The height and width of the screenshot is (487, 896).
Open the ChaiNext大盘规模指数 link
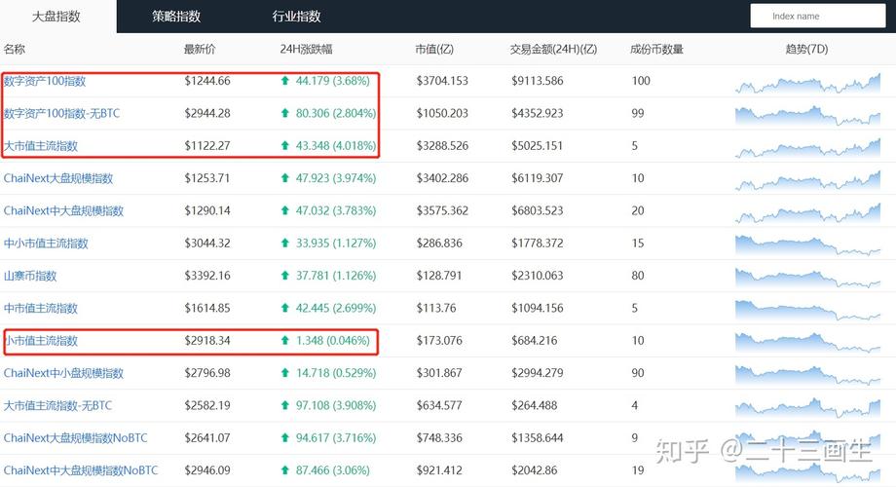[x=58, y=178]
